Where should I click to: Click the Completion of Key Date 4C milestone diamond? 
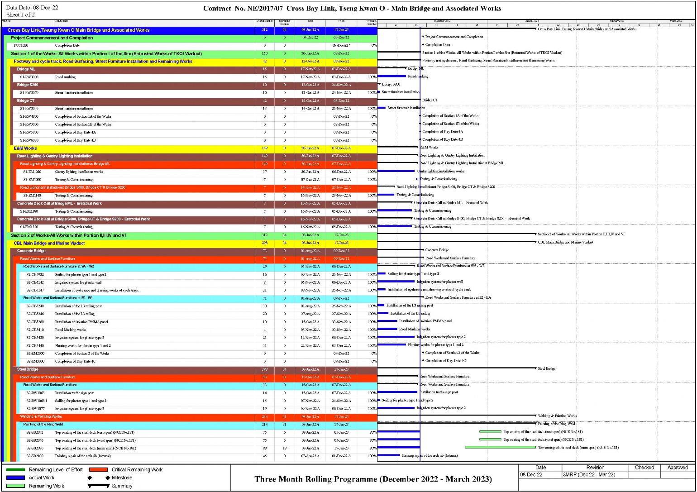423,361
